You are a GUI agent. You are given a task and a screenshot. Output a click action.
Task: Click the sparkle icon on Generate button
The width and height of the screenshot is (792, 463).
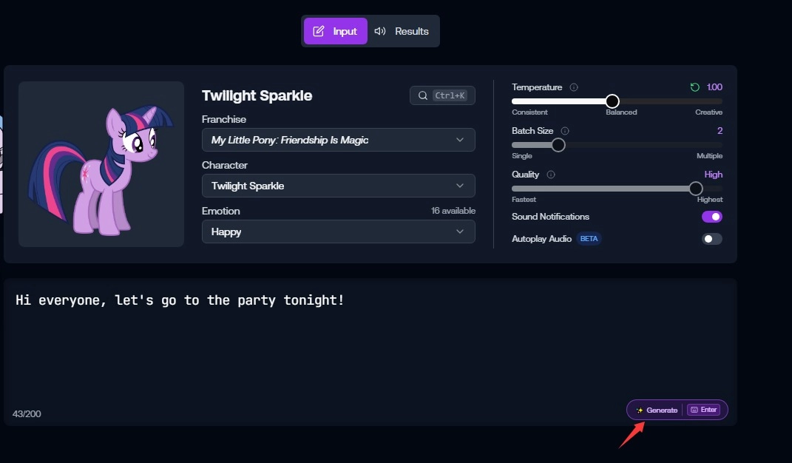[640, 410]
